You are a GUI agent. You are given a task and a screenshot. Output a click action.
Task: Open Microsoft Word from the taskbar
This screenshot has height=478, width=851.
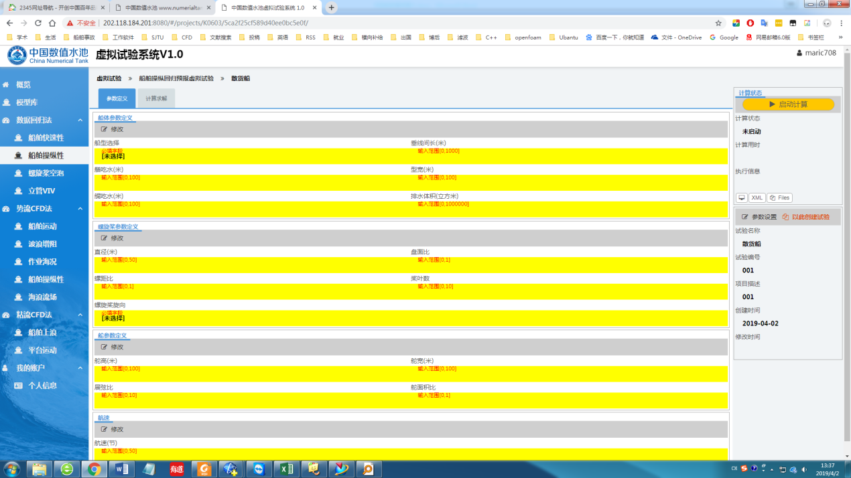[121, 469]
